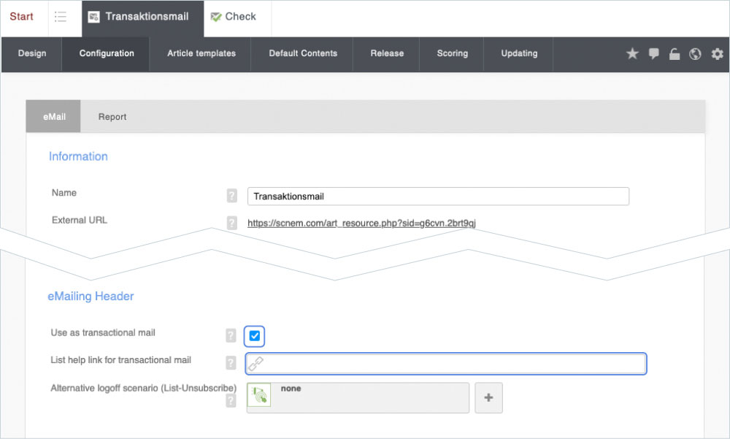Click the Start link at top left
The height and width of the screenshot is (439, 730).
coord(22,17)
